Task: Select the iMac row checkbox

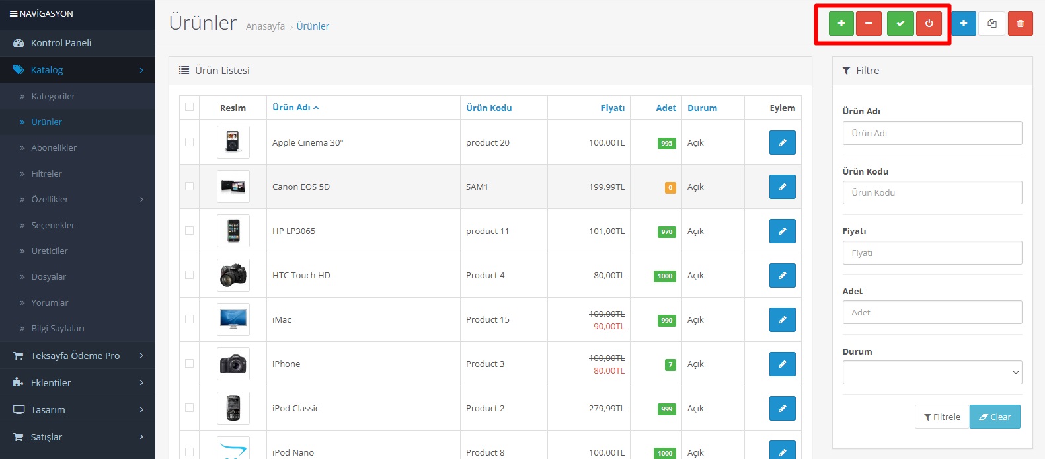Action: 190,319
